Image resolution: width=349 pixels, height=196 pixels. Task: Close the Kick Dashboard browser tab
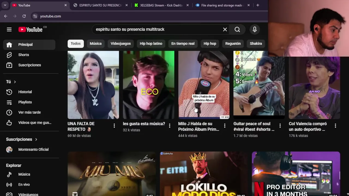point(188,5)
